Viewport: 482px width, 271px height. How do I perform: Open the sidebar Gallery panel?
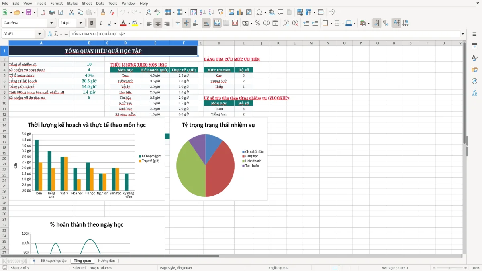(x=474, y=69)
